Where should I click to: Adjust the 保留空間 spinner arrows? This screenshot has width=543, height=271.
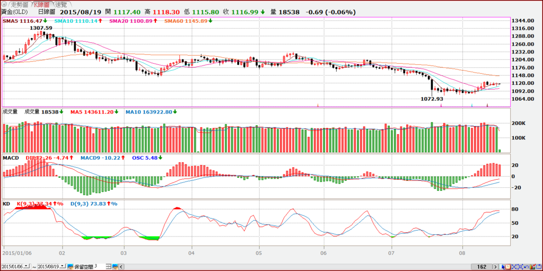coord(108,267)
